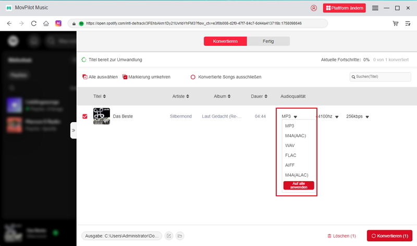Viewport: 417px width, 246px height.
Task: Enable Konvertierte Songs ausschließen option
Action: pos(193,77)
